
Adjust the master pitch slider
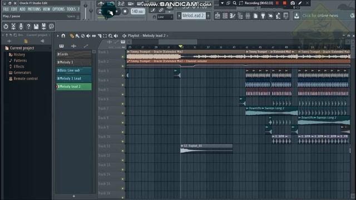(91, 10)
